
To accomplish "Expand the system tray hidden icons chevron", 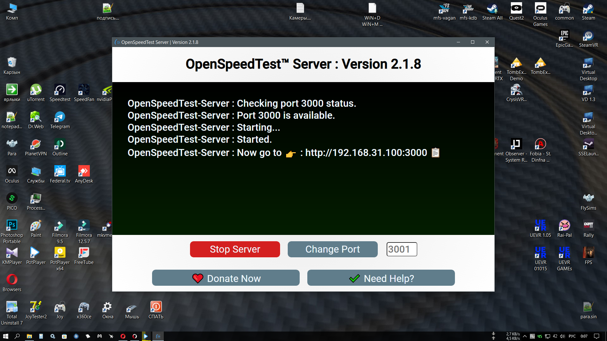I will click(x=525, y=336).
